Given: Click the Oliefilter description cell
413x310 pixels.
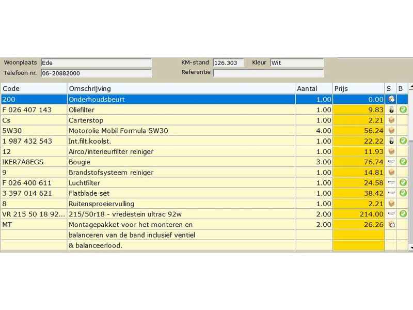Looking at the screenshot, I should click(x=181, y=110).
